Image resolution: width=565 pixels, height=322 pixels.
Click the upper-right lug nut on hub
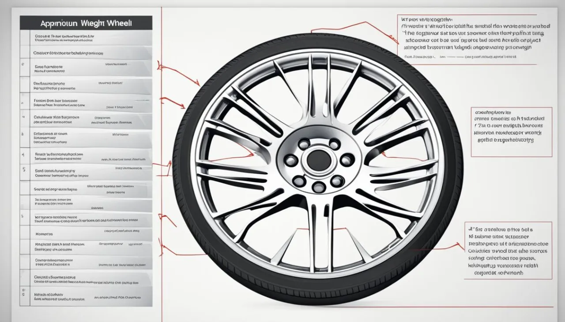coord(335,144)
